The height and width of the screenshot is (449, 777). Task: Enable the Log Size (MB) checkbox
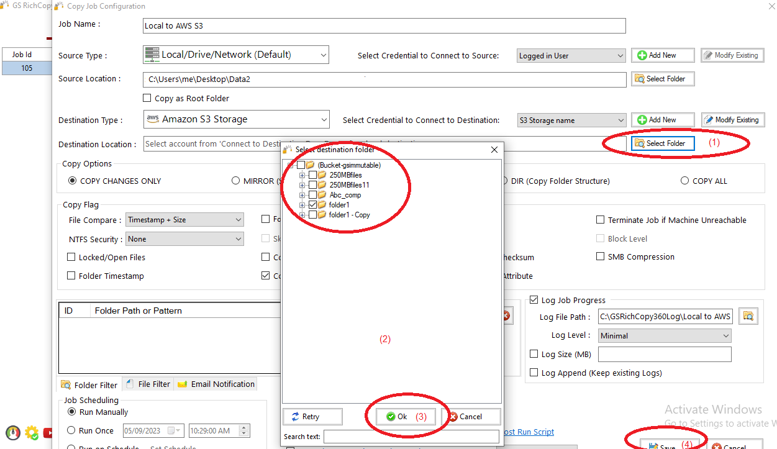534,354
